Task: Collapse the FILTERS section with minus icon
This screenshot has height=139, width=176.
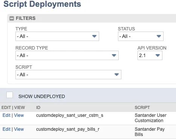Action: point(12,18)
